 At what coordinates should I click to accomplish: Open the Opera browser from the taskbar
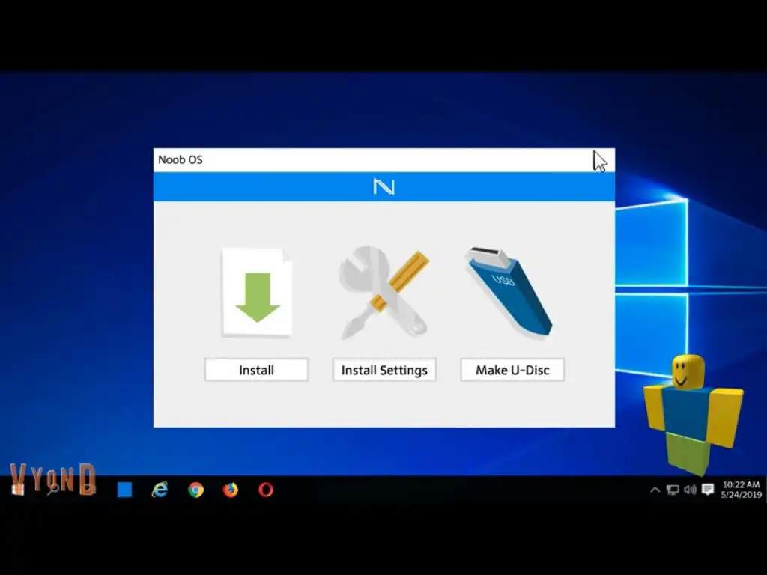point(266,490)
